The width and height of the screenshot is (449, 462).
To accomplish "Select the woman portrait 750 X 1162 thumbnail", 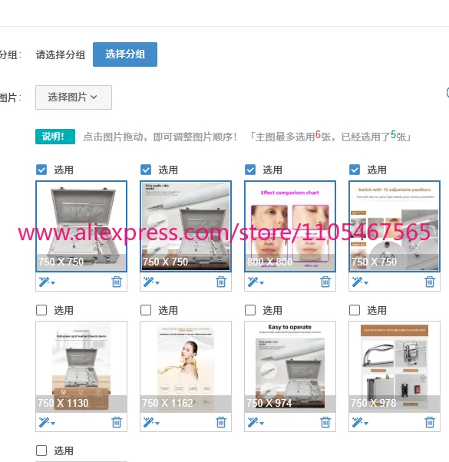I will click(186, 367).
